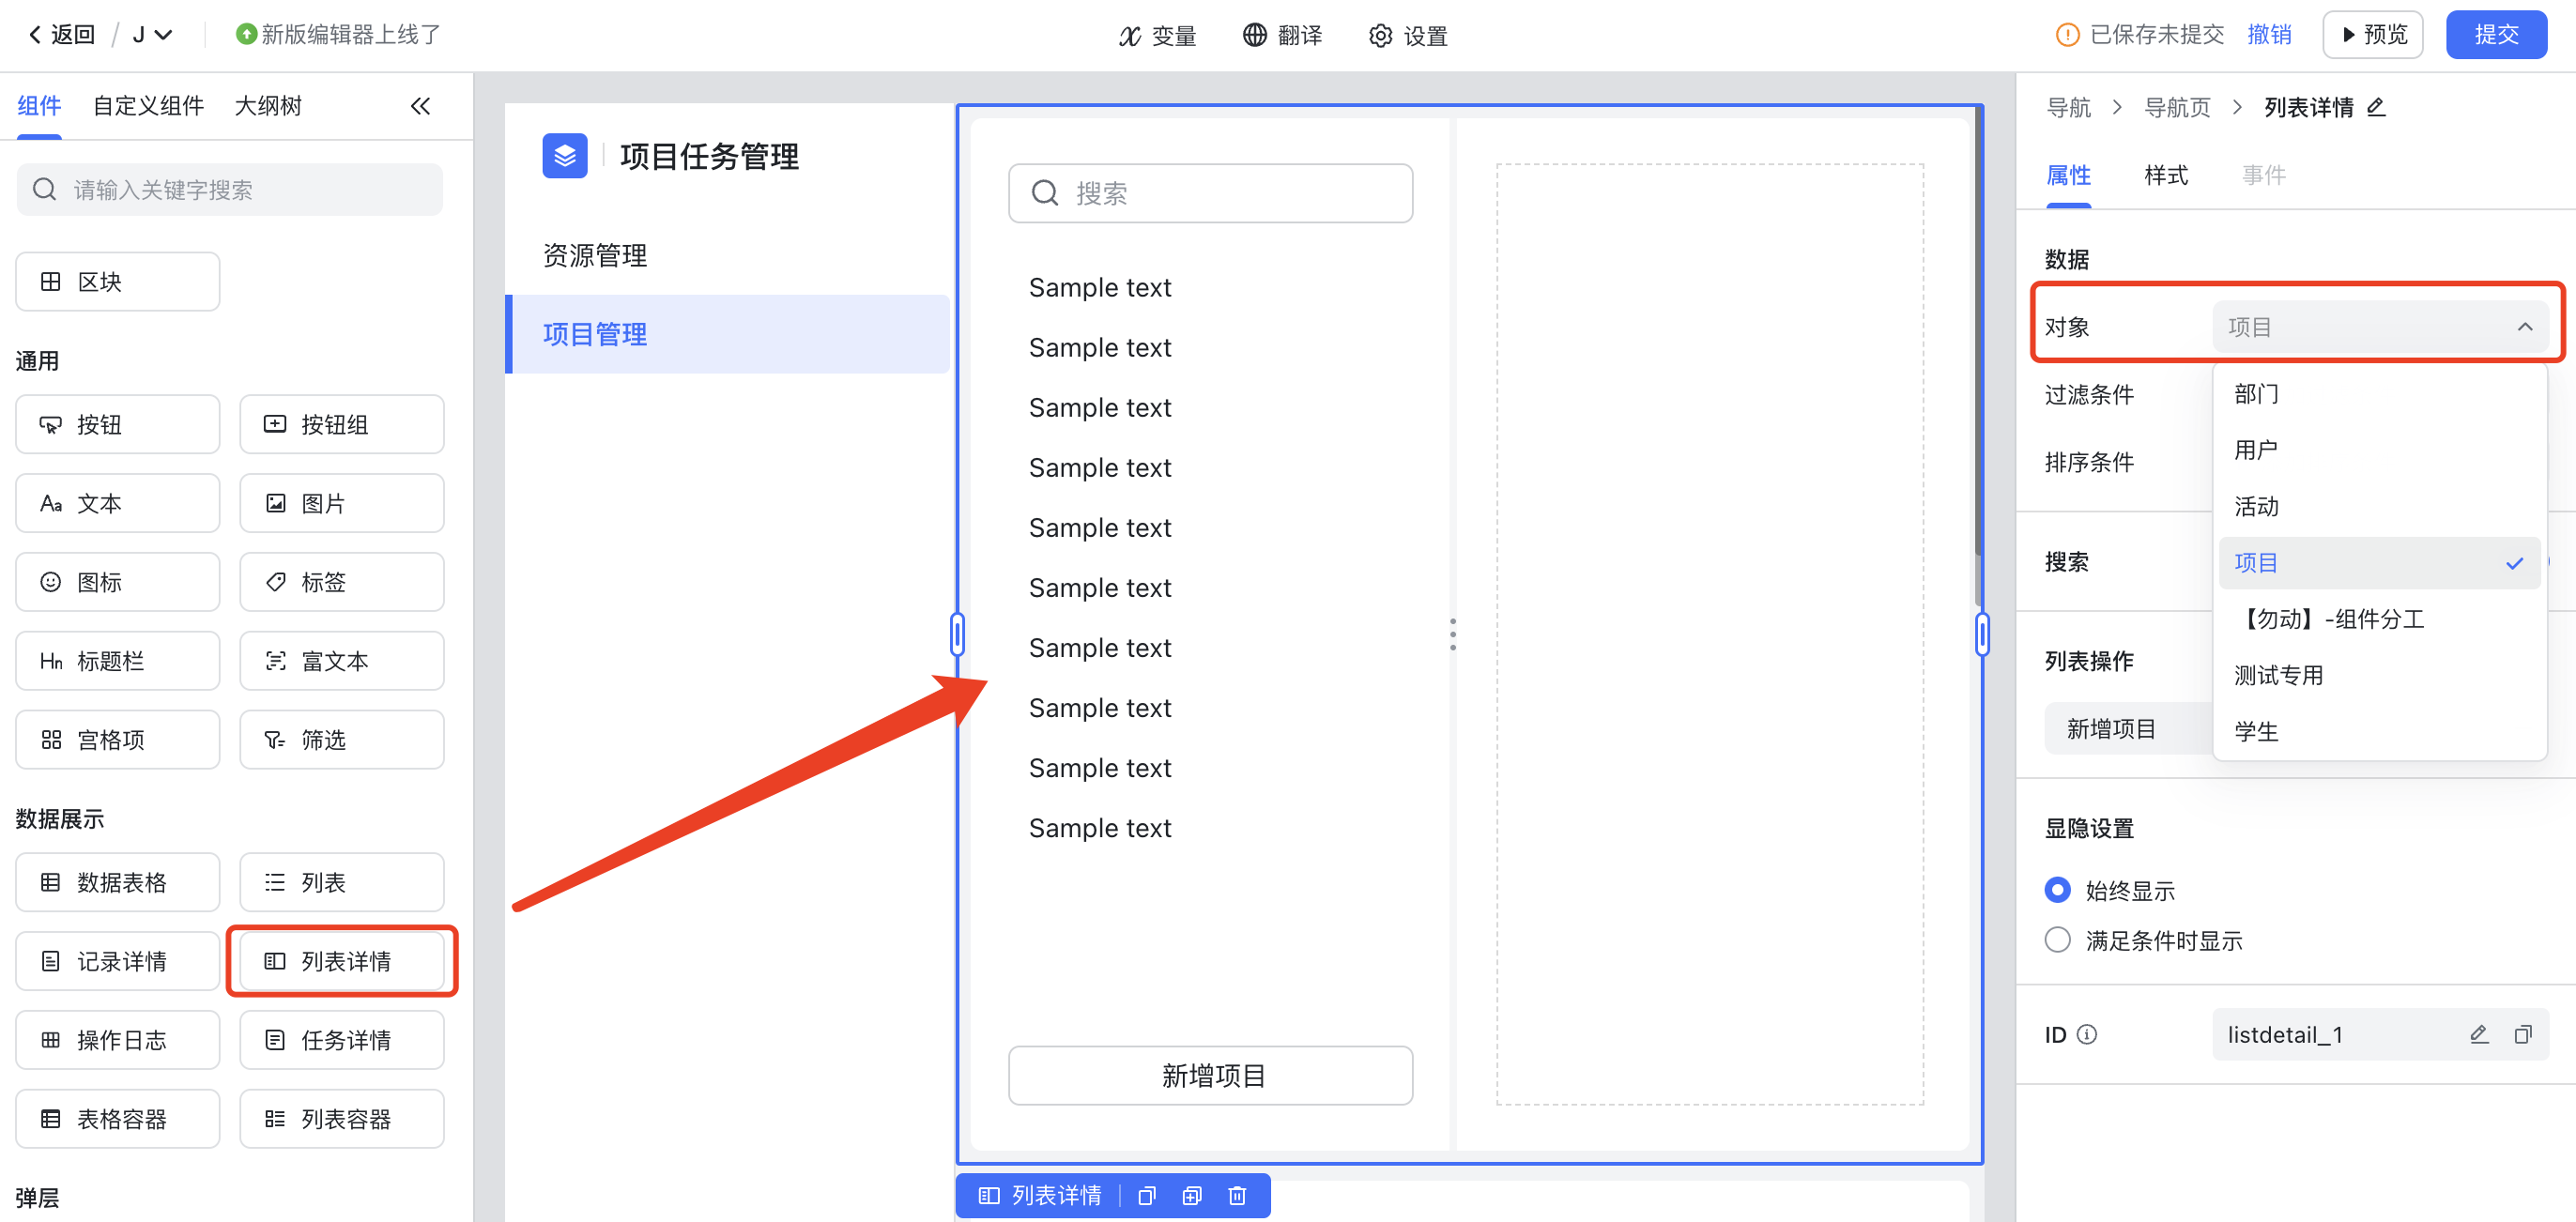This screenshot has height=1222, width=2576.
Task: Click the 返回 back arrow
Action: point(36,35)
